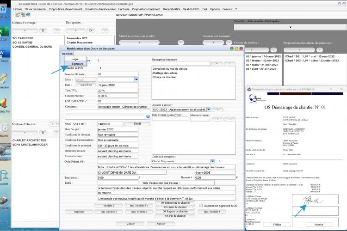This screenshot has width=347, height=231.
Task: Click the Taux TVA field showing 20 %
Action: [x=118, y=91]
